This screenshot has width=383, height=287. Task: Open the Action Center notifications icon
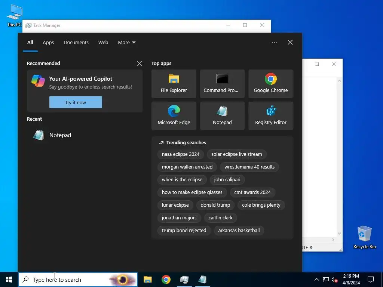[x=371, y=280]
